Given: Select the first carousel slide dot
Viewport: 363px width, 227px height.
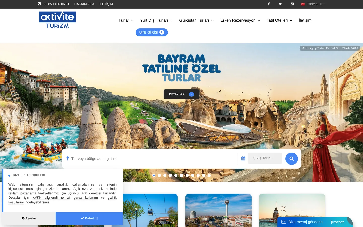Looking at the screenshot, I should (154, 175).
